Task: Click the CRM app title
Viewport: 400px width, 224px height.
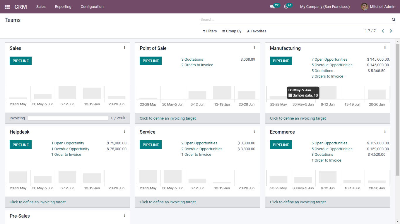Action: [20, 7]
